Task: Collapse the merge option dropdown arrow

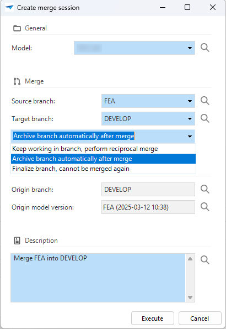Action: 190,137
